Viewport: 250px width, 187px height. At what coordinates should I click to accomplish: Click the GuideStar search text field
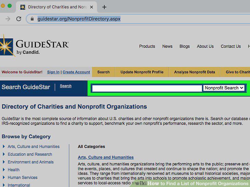(147, 88)
